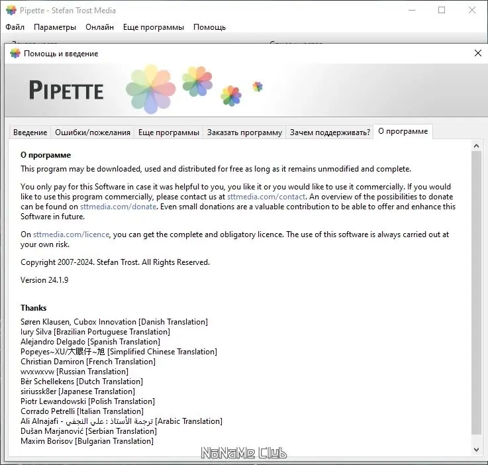Click the flower icon in help dialog title
488x465 pixels.
[15, 54]
